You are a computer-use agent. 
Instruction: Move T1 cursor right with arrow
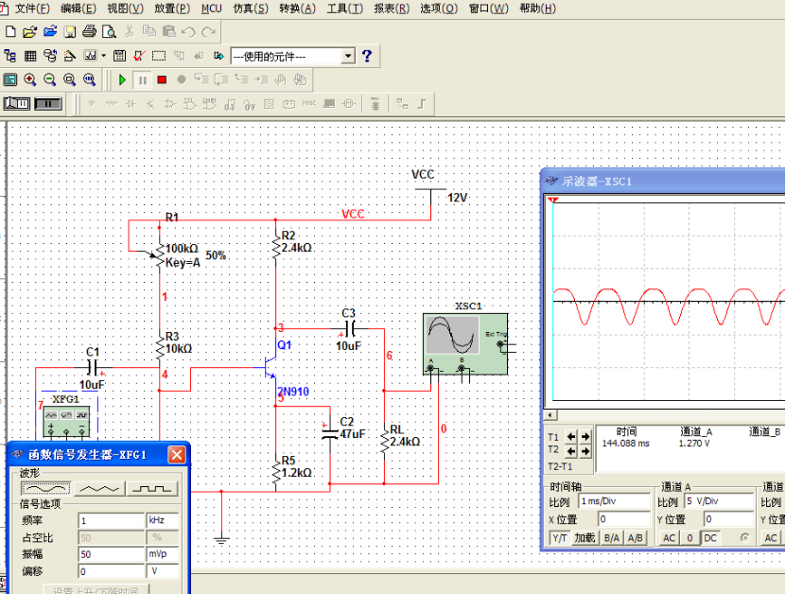click(x=585, y=436)
